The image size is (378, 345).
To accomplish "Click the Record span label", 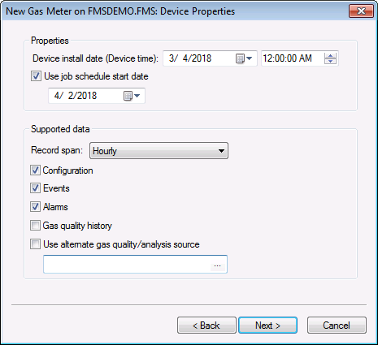I will [57, 150].
